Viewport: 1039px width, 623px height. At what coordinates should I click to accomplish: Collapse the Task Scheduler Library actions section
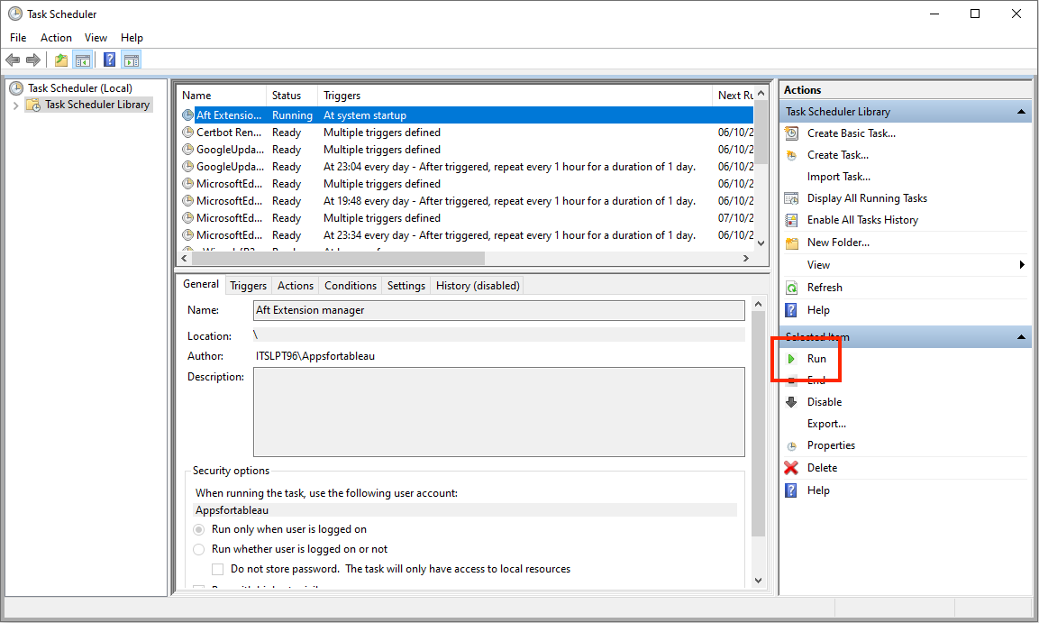coord(1021,112)
